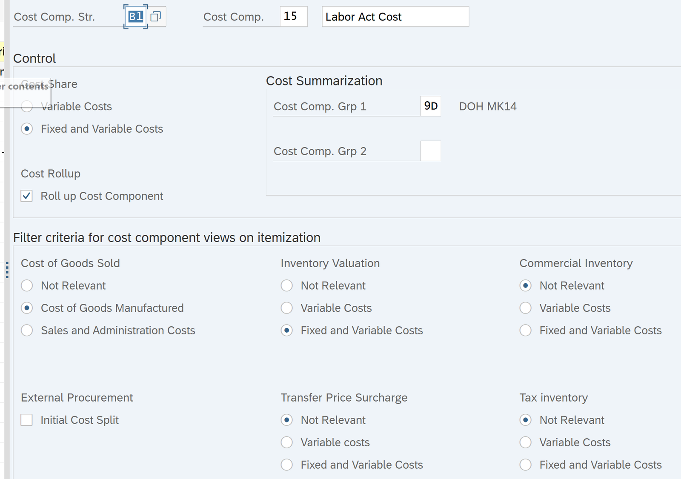Viewport: 681px width, 479px height.
Task: Select Not Relevant for Cost of Goods Sold
Action: click(27, 285)
